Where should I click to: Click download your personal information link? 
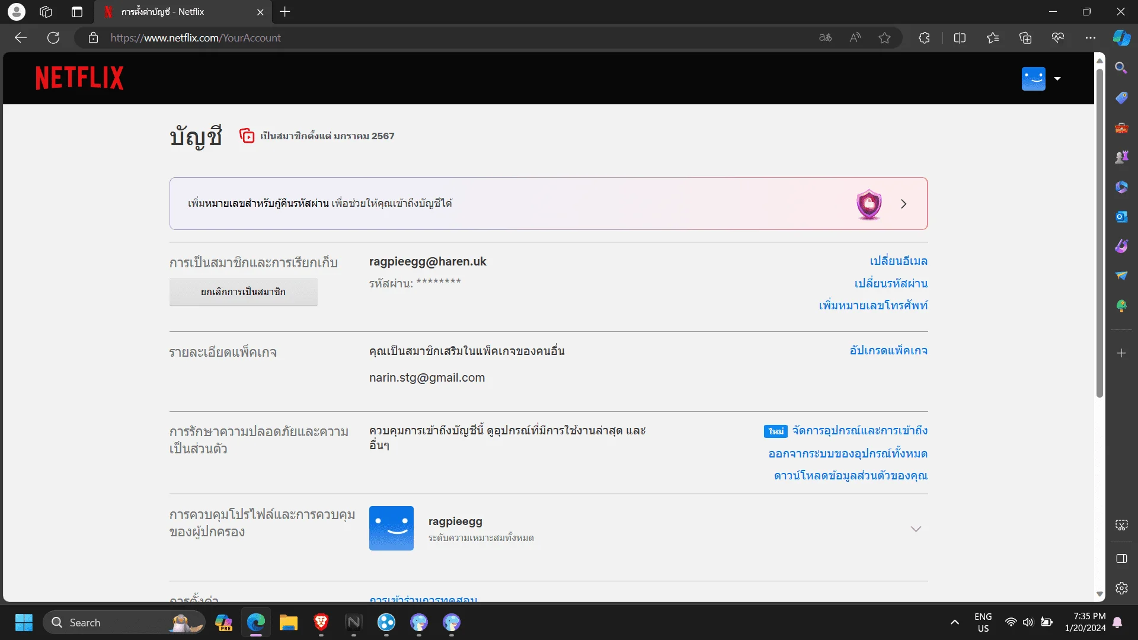[851, 475]
